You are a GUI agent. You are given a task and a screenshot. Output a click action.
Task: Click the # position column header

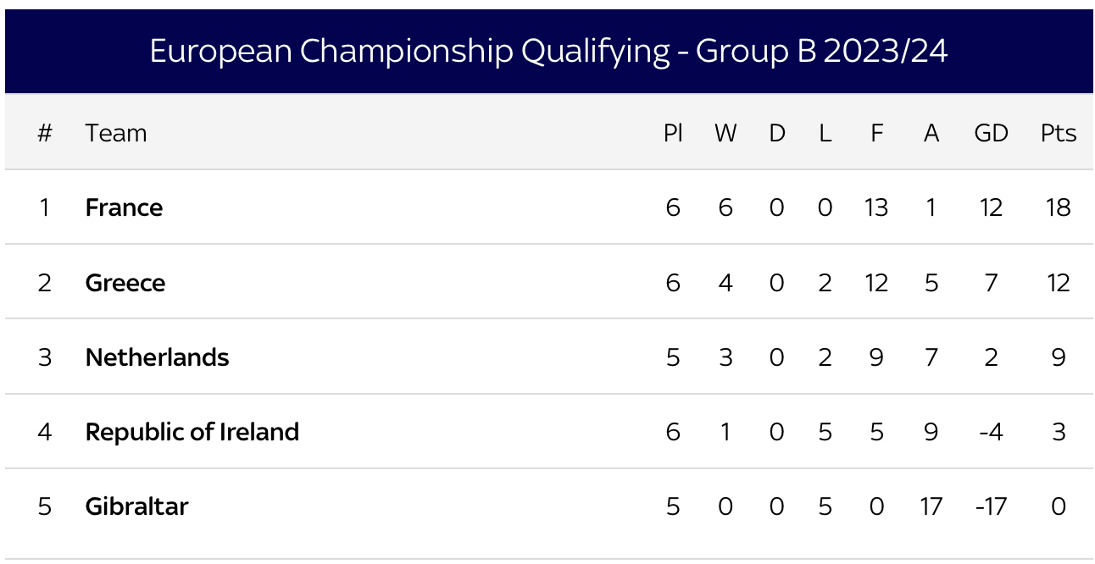pos(45,133)
